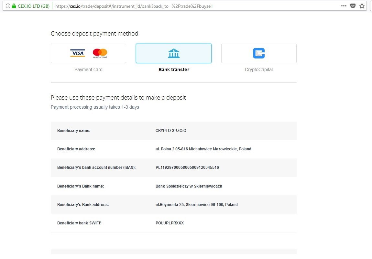Viewport: 372px width, 259px height.
Task: Bookmark this page with the star icon
Action: pos(362,6)
